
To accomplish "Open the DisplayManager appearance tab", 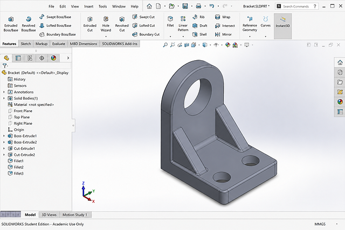I will 53,58.
